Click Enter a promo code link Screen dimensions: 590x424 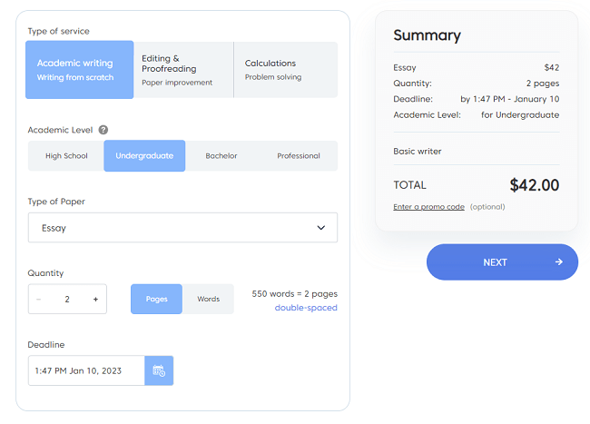[x=428, y=207]
